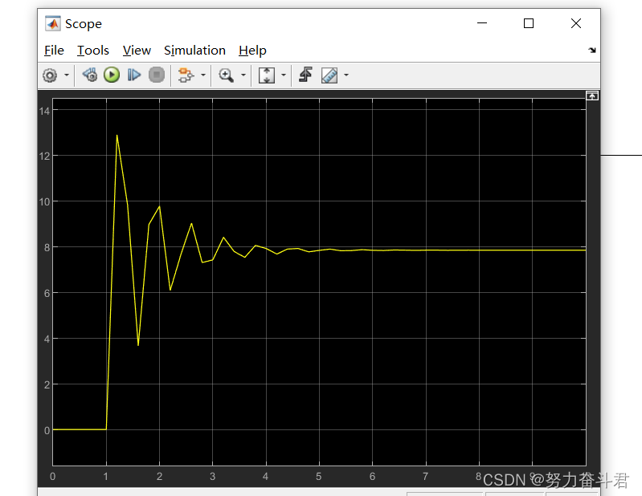Click the x-axis label 5

click(x=318, y=477)
